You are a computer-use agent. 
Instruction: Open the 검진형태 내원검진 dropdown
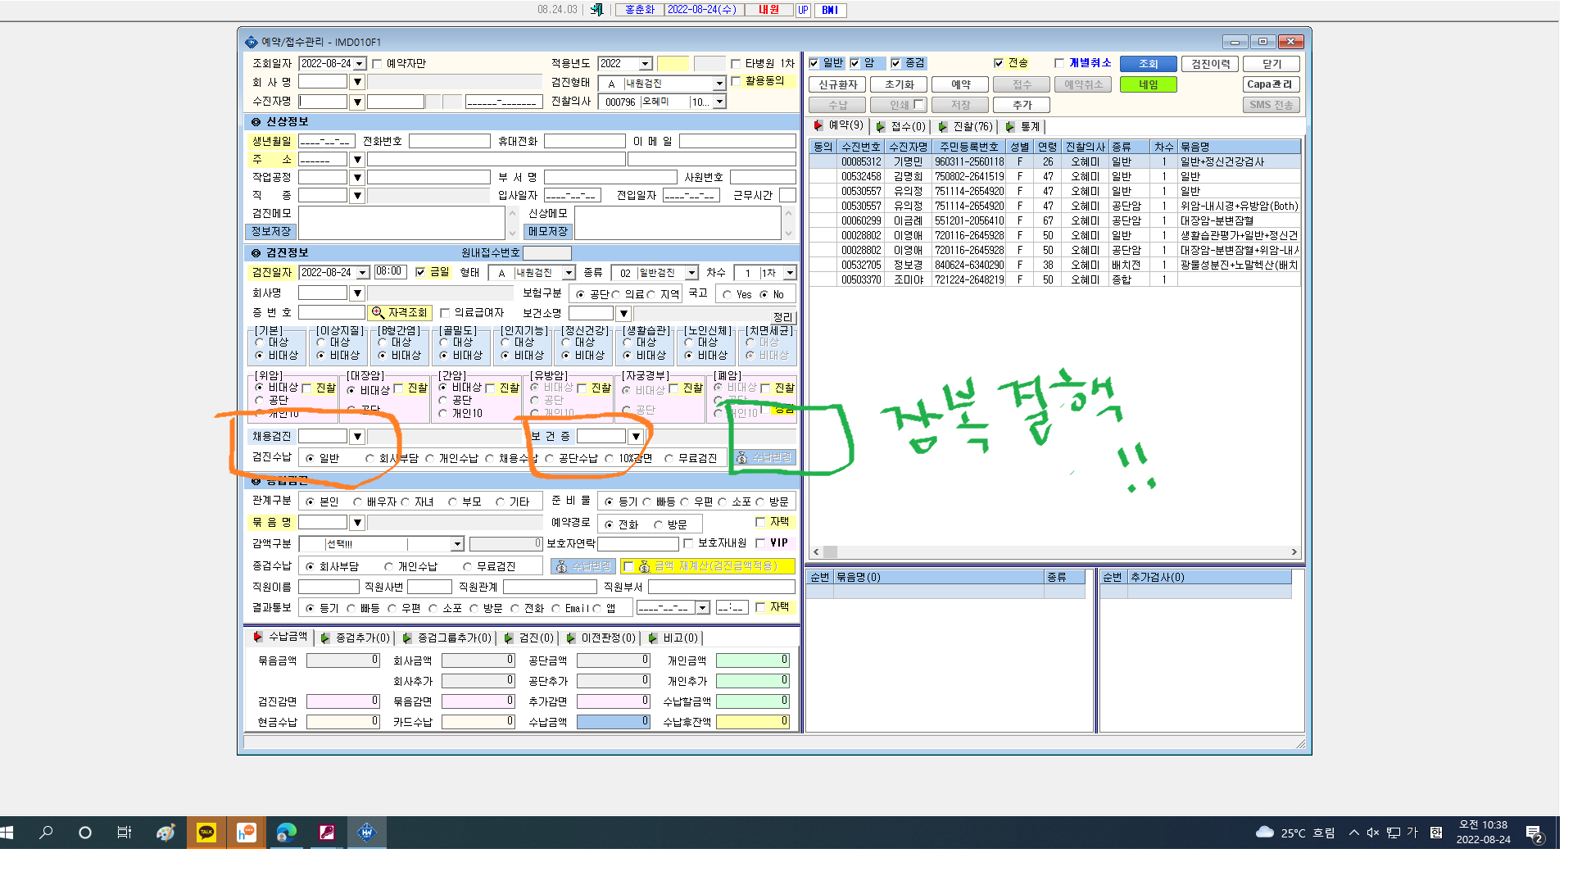[719, 84]
